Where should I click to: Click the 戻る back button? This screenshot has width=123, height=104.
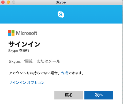pyautogui.click(x=69, y=95)
